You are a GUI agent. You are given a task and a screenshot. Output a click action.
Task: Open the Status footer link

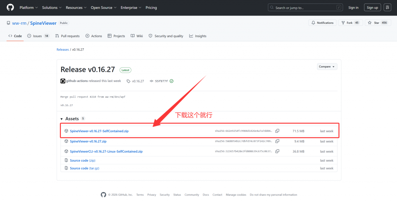click(x=177, y=194)
